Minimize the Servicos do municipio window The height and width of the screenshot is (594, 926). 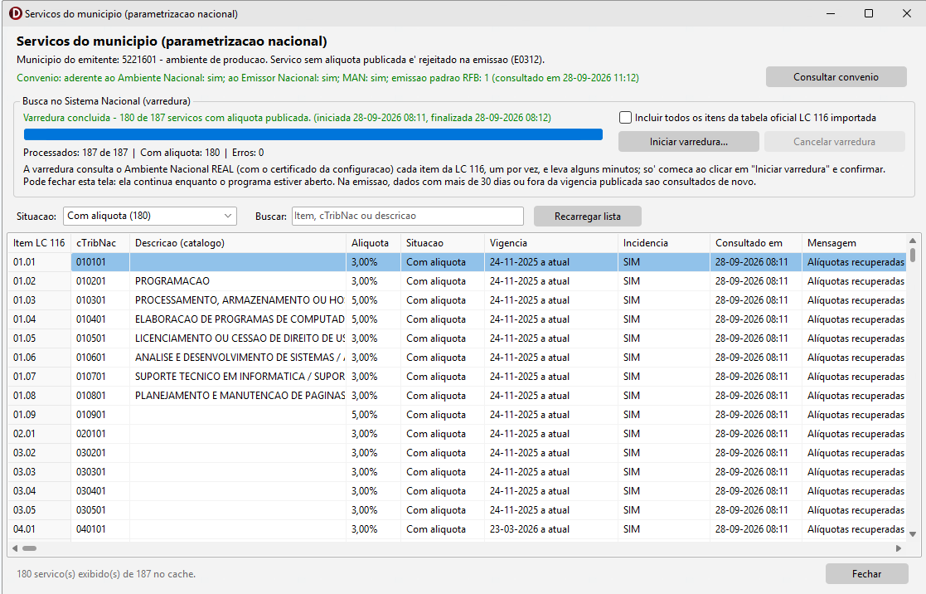(x=831, y=13)
